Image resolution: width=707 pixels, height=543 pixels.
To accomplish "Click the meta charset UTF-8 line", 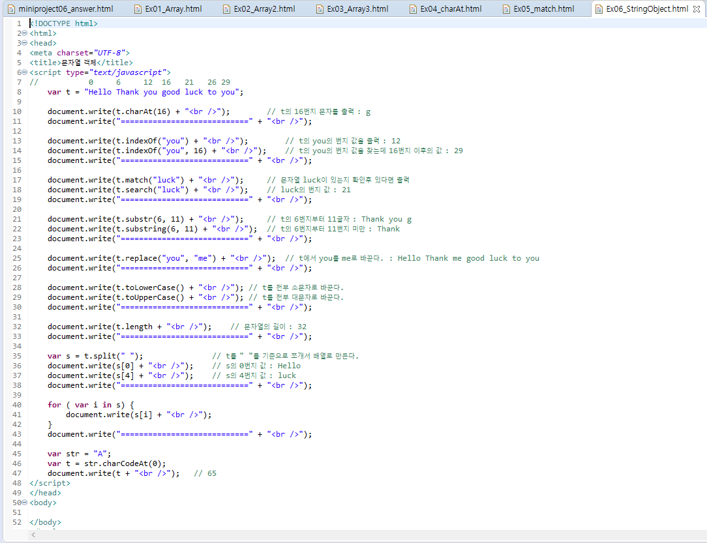I will [x=80, y=53].
